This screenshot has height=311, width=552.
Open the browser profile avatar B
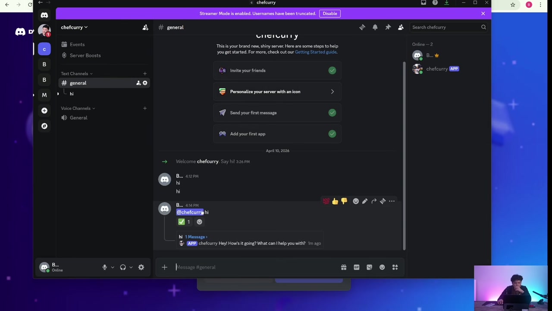529,5
